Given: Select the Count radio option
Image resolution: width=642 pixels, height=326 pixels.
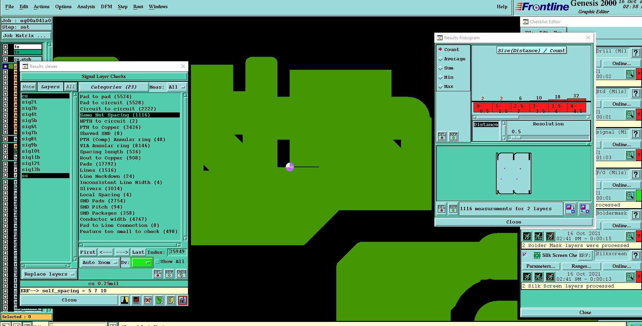Looking at the screenshot, I should coord(440,49).
